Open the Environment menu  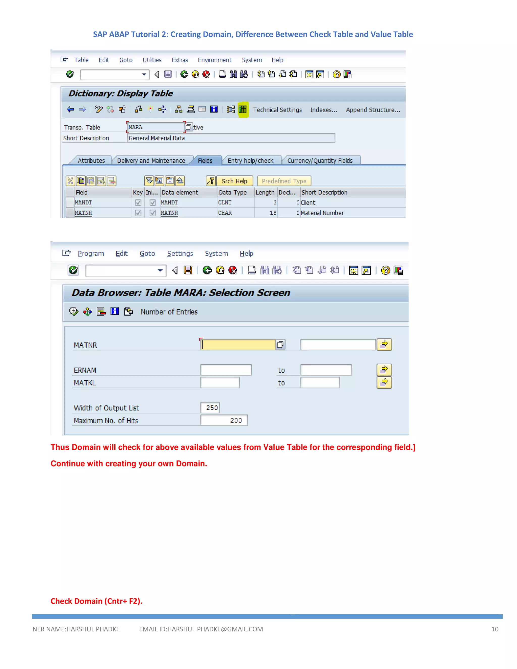(215, 60)
